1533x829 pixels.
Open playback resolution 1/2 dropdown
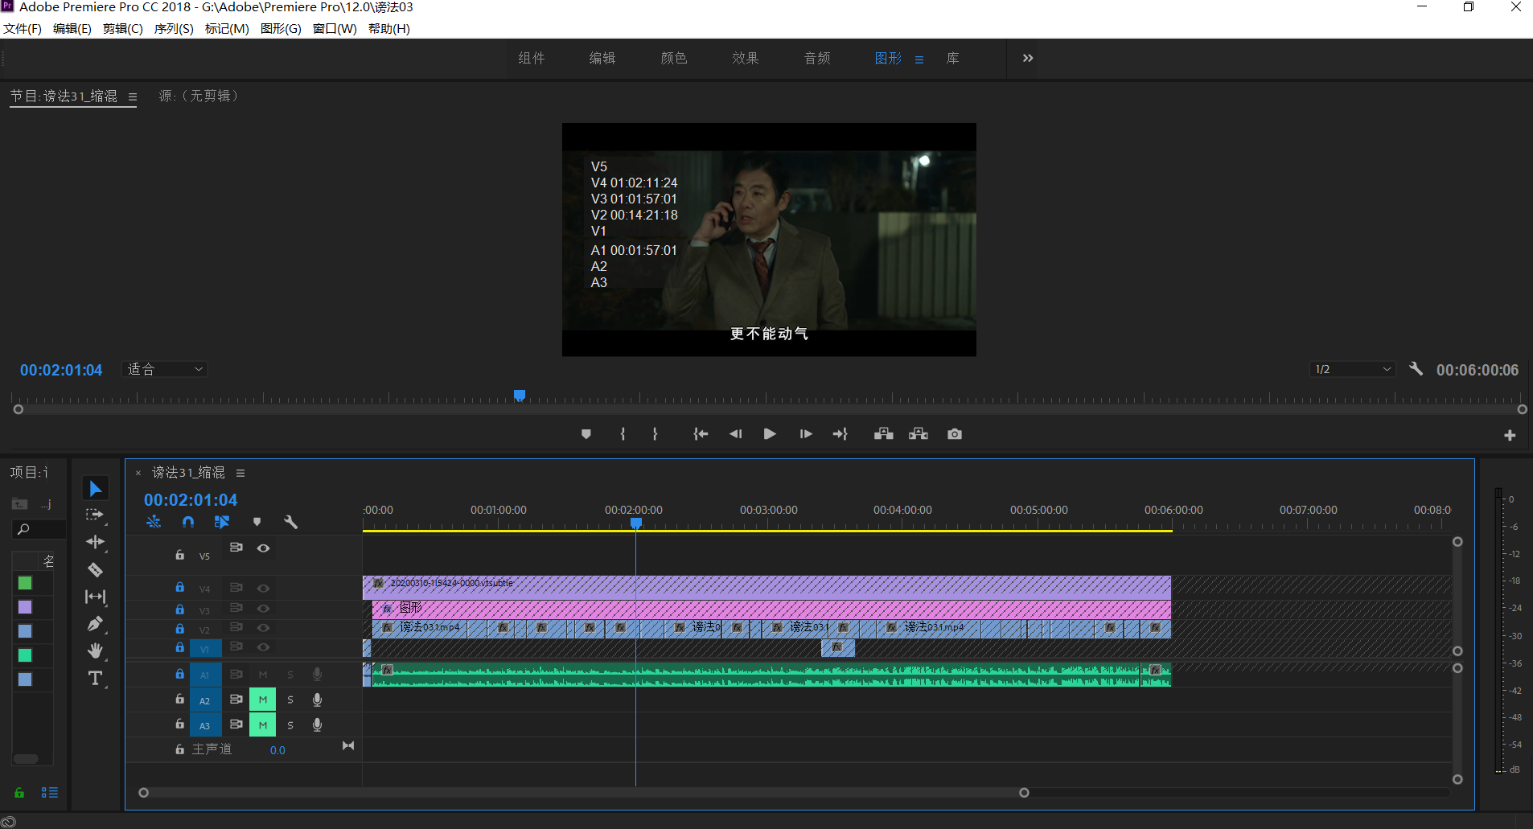[x=1353, y=369]
